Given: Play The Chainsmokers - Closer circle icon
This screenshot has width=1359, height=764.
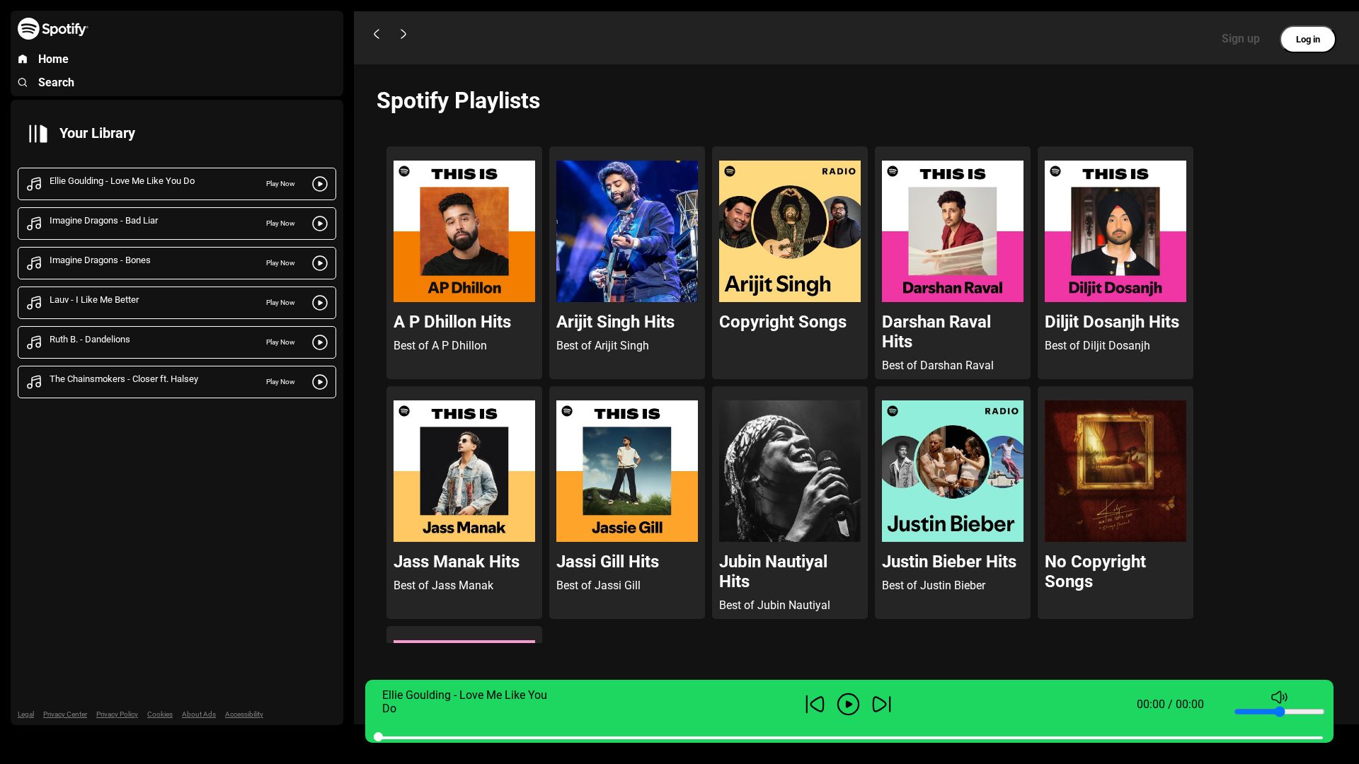Looking at the screenshot, I should (x=320, y=382).
